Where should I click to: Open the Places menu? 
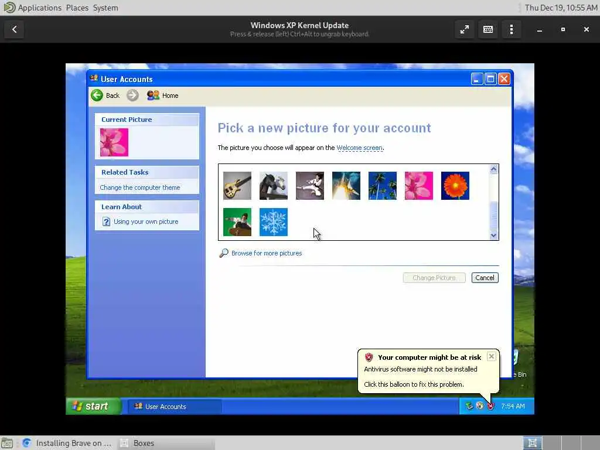pyautogui.click(x=77, y=8)
